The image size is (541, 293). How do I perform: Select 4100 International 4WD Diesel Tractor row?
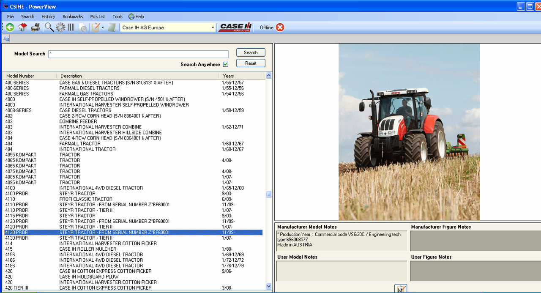[133, 188]
